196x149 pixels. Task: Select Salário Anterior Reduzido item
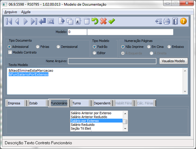tap(96, 117)
